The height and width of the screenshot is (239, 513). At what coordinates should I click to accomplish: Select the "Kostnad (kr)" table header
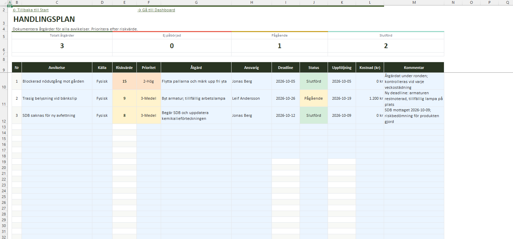coord(370,68)
